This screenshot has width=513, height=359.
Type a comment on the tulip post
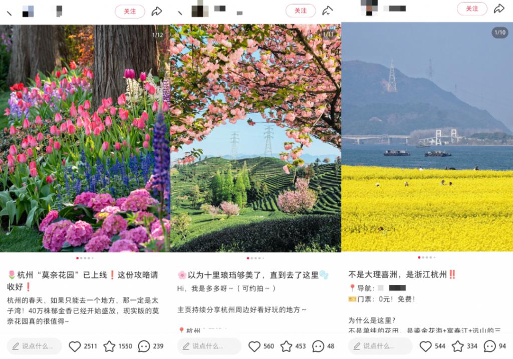click(34, 346)
